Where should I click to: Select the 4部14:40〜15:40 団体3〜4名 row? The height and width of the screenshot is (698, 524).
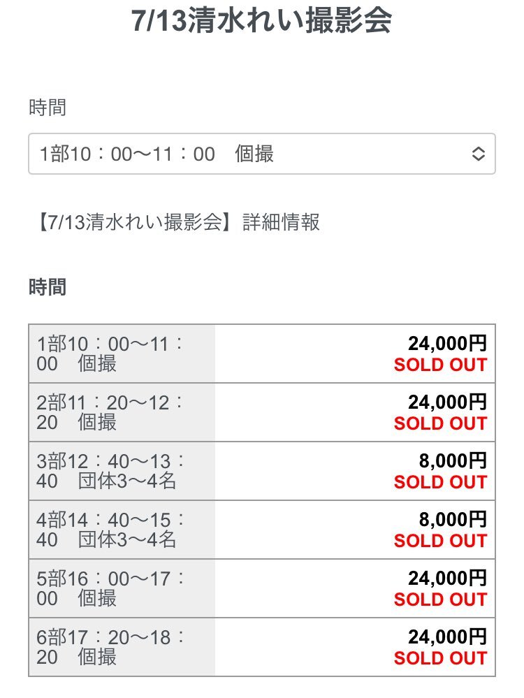(x=262, y=530)
